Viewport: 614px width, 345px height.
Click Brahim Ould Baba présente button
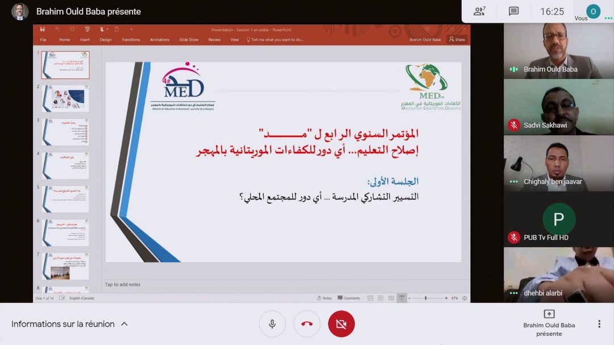click(x=549, y=323)
